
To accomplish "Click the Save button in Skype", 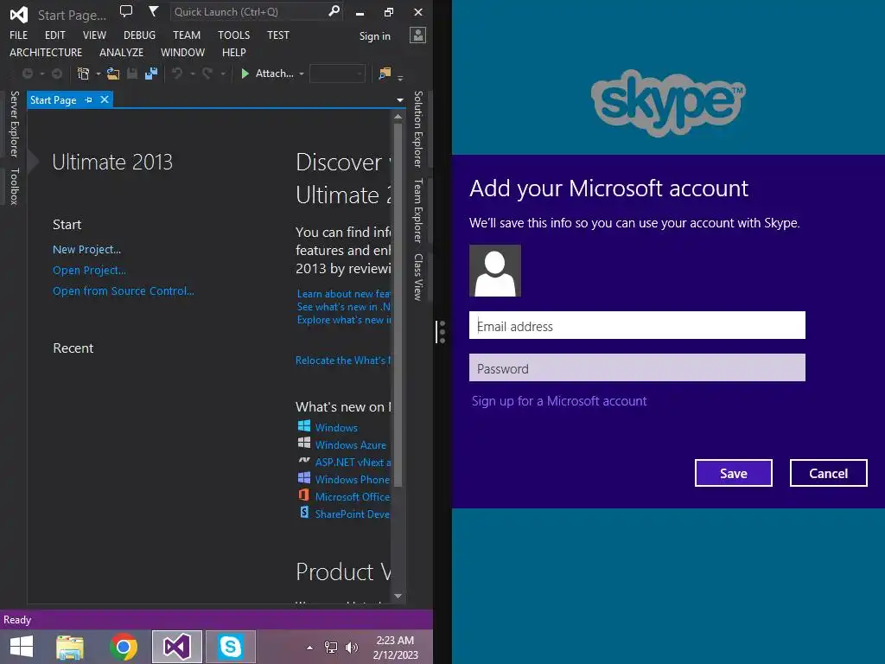I will point(733,473).
